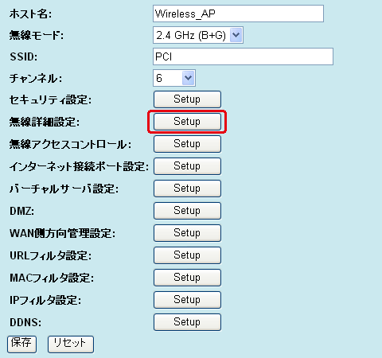This screenshot has width=382, height=358.
Task: Open Setup for MACフィルタ設定
Action: [x=187, y=278]
